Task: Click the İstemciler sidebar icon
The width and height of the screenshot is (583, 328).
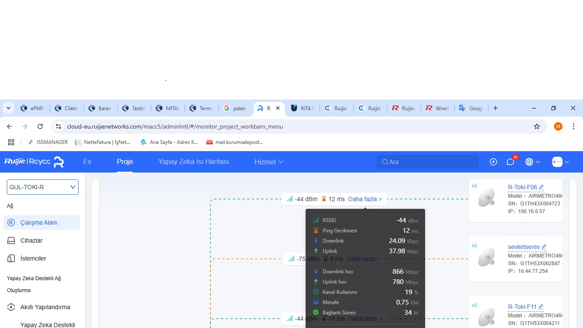Action: tap(12, 258)
